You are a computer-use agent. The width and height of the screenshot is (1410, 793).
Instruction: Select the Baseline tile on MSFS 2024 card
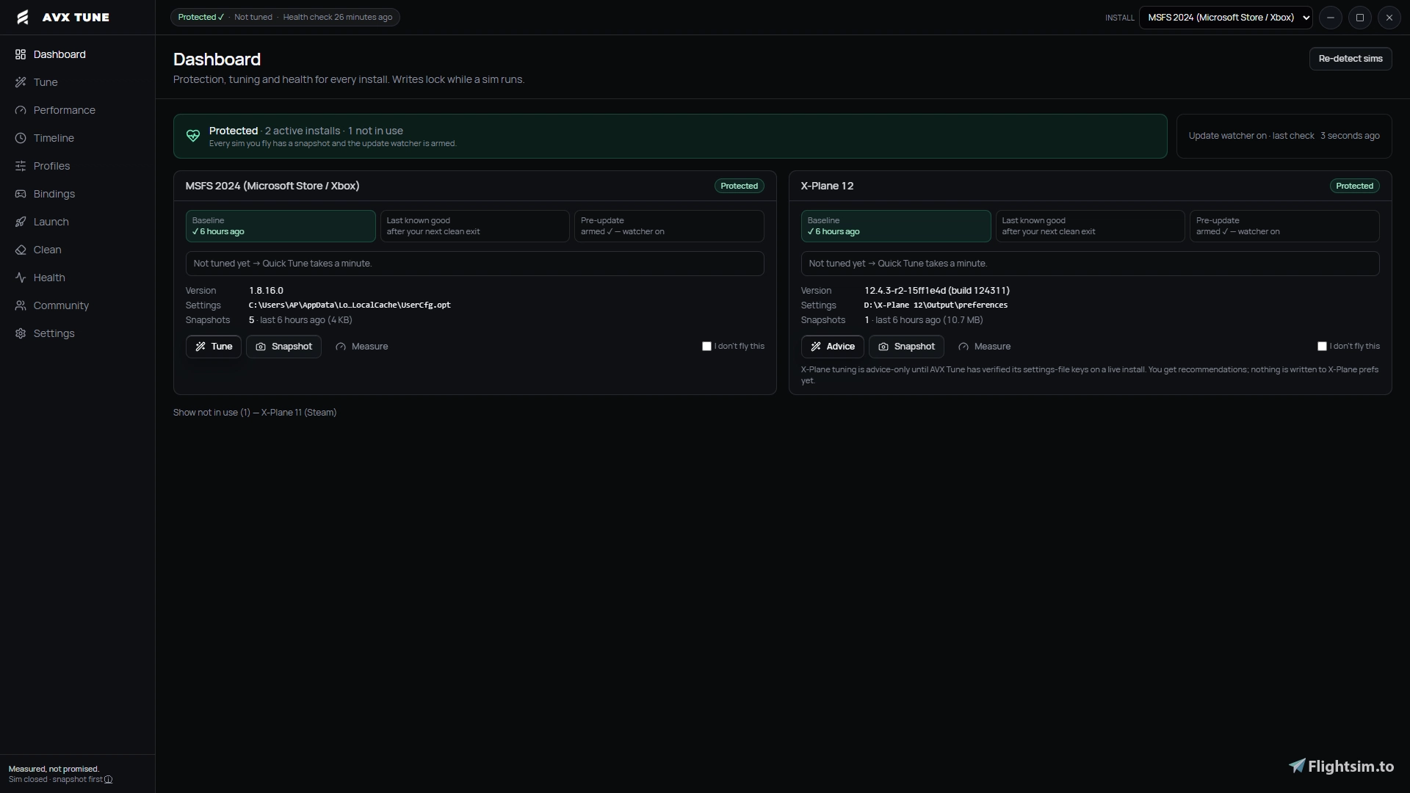pos(281,226)
